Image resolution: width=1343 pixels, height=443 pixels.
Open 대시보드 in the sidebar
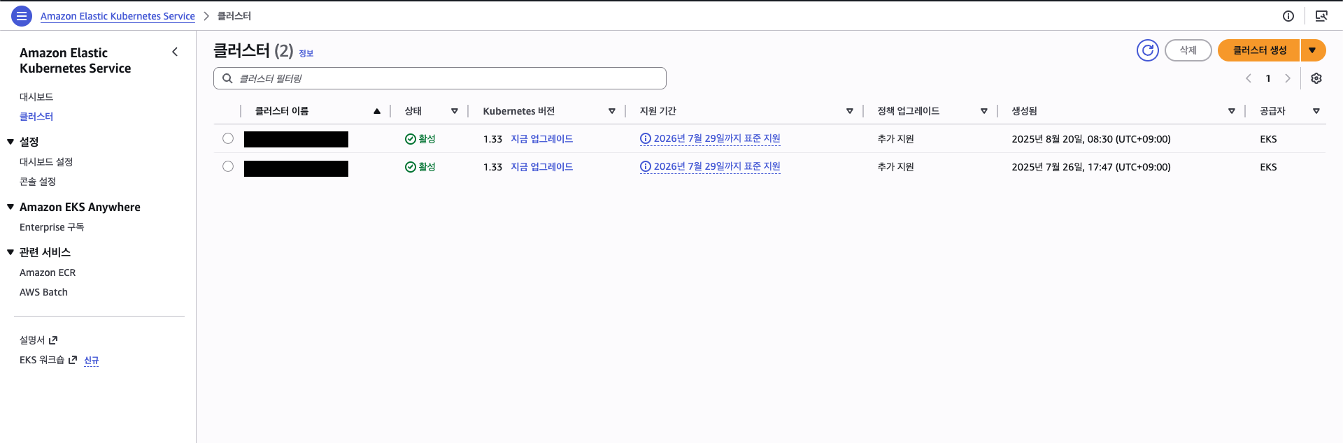click(x=36, y=97)
